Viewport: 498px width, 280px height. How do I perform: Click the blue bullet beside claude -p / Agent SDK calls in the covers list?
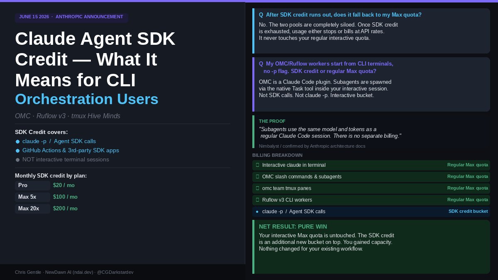17,141
